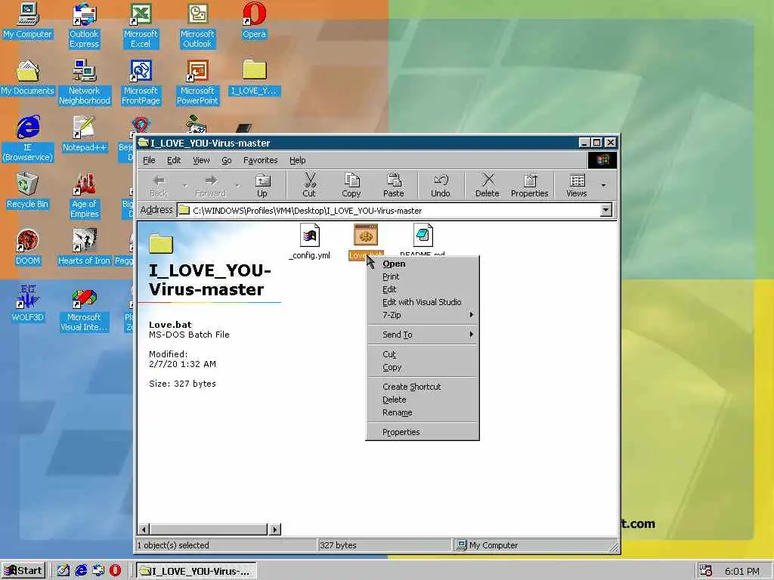Choose Cut in context menu
The image size is (774, 580).
(x=423, y=354)
